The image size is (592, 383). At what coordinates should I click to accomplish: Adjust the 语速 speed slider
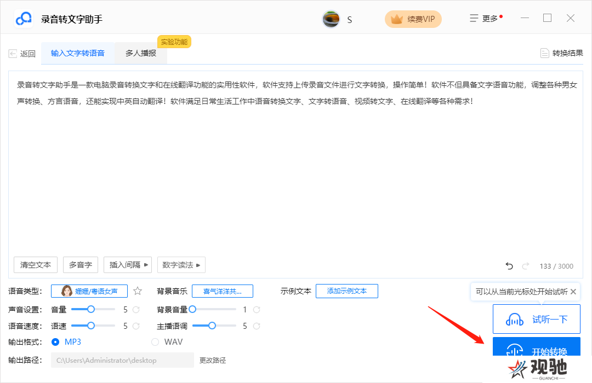[93, 326]
